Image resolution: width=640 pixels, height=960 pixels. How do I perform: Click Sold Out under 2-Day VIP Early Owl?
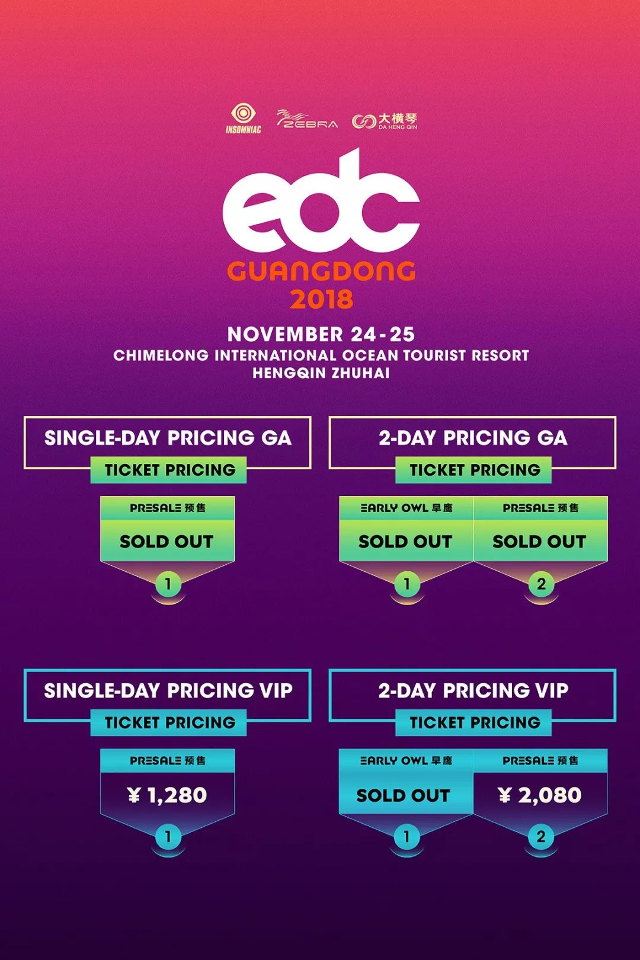click(x=404, y=795)
